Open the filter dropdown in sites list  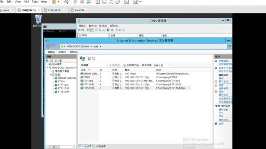(107, 65)
